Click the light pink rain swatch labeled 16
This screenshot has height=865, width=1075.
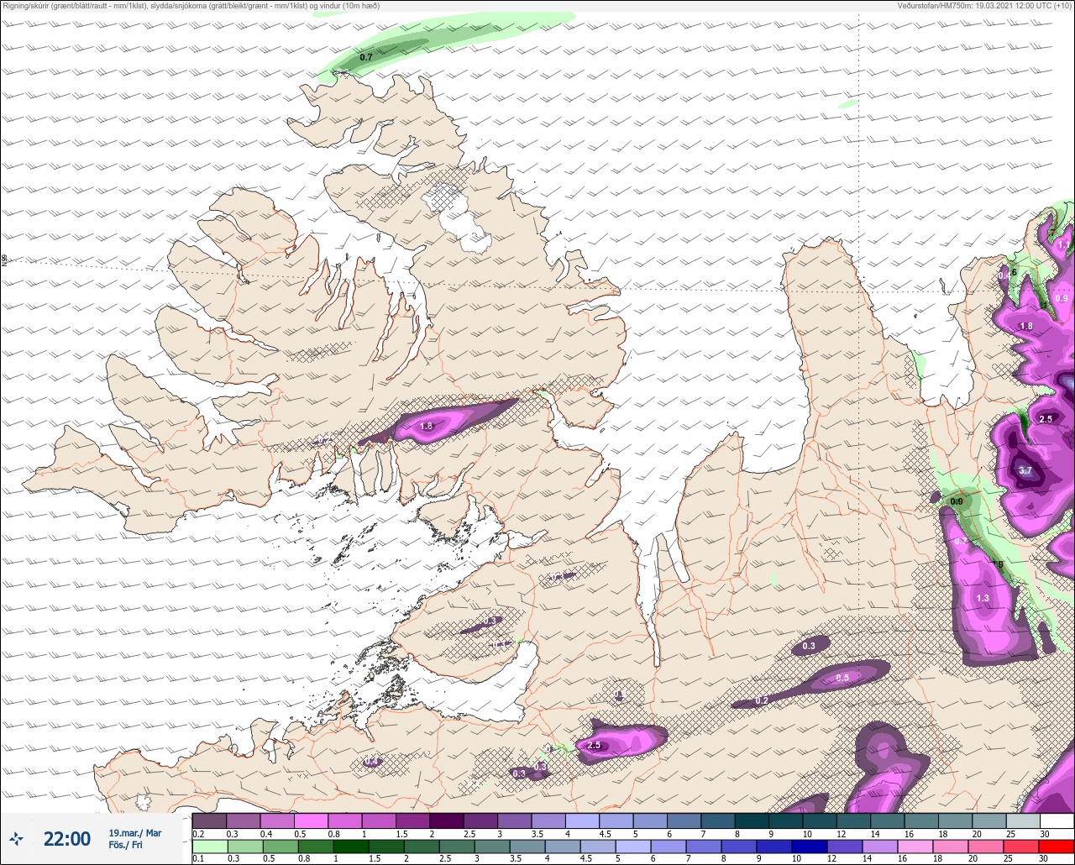click(x=914, y=846)
